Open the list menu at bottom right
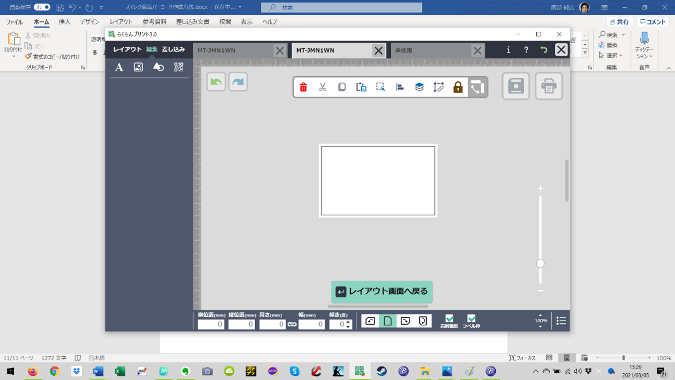The height and width of the screenshot is (380, 675). pyautogui.click(x=561, y=321)
